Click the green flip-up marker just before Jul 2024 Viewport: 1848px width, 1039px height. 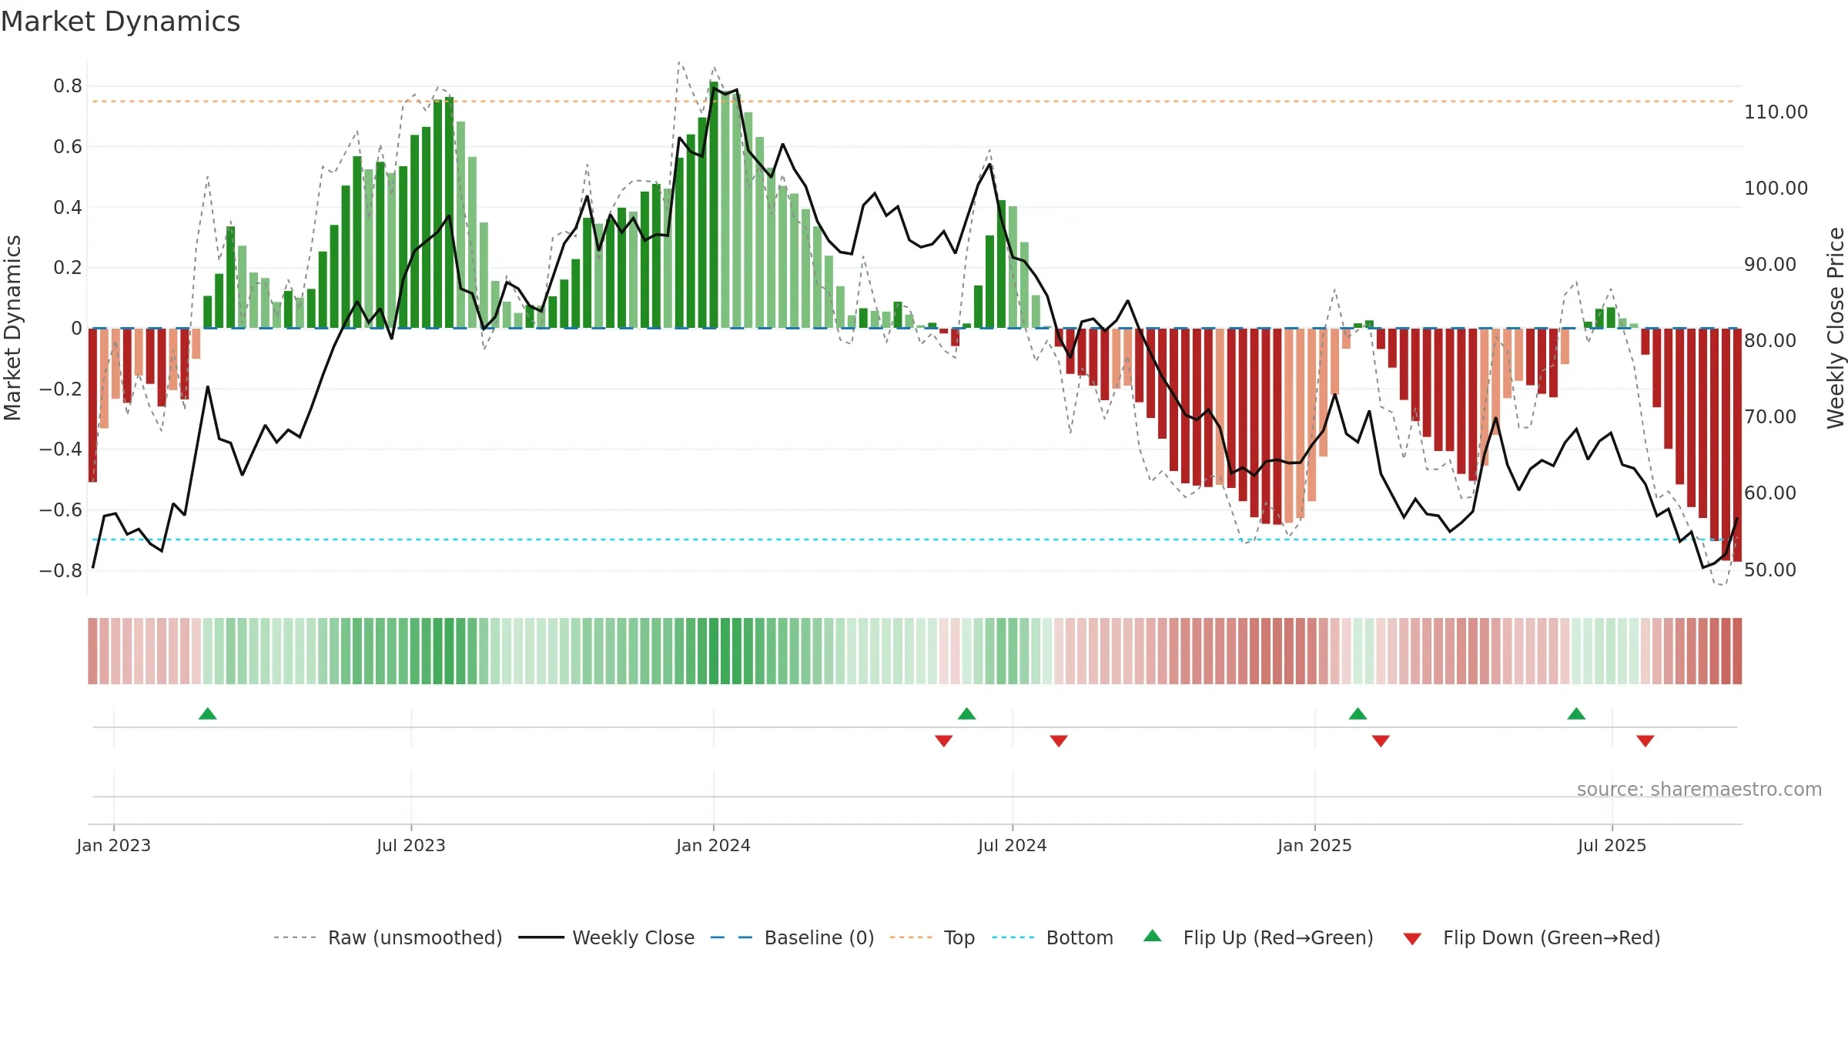click(967, 713)
